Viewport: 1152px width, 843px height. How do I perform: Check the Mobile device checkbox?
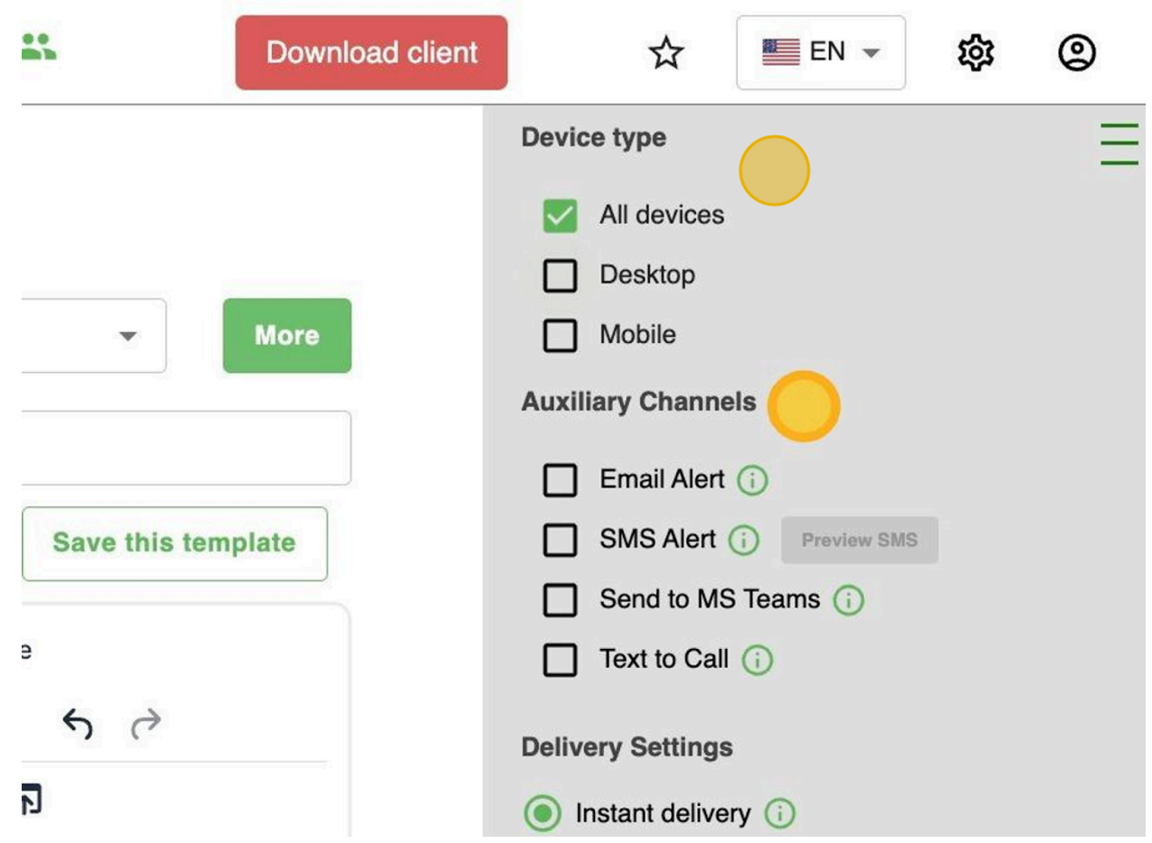560,336
